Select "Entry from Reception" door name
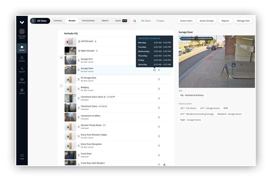This screenshot has height=181, width=271. (x=91, y=144)
